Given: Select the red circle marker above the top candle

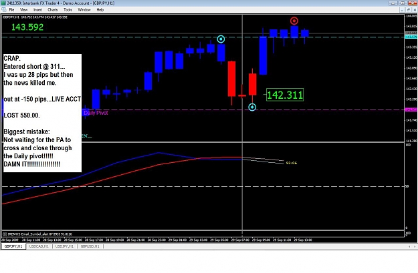Looking at the screenshot, I should click(x=294, y=21).
